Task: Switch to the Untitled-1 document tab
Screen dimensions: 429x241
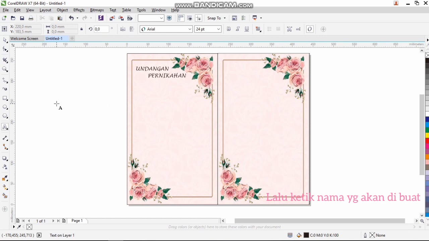Action: [x=54, y=38]
